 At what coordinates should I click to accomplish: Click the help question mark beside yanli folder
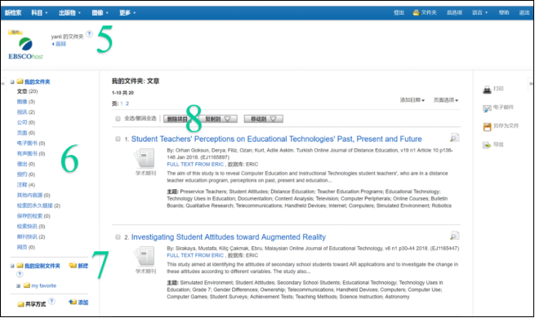click(x=89, y=33)
